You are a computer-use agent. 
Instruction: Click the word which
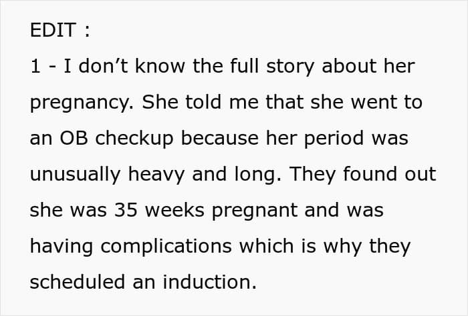[267, 246]
